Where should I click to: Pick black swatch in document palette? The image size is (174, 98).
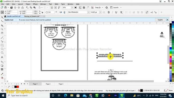pyautogui.click(x=15, y=87)
